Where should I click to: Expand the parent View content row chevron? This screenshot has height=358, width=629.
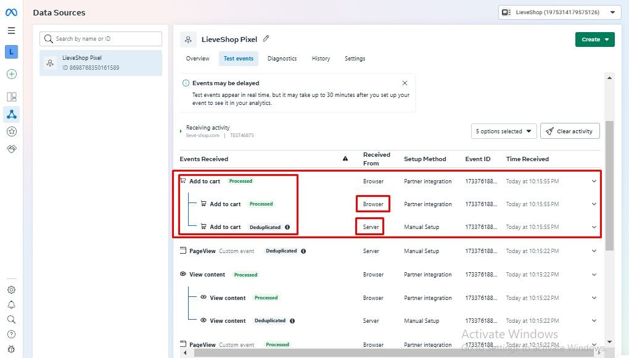click(594, 275)
